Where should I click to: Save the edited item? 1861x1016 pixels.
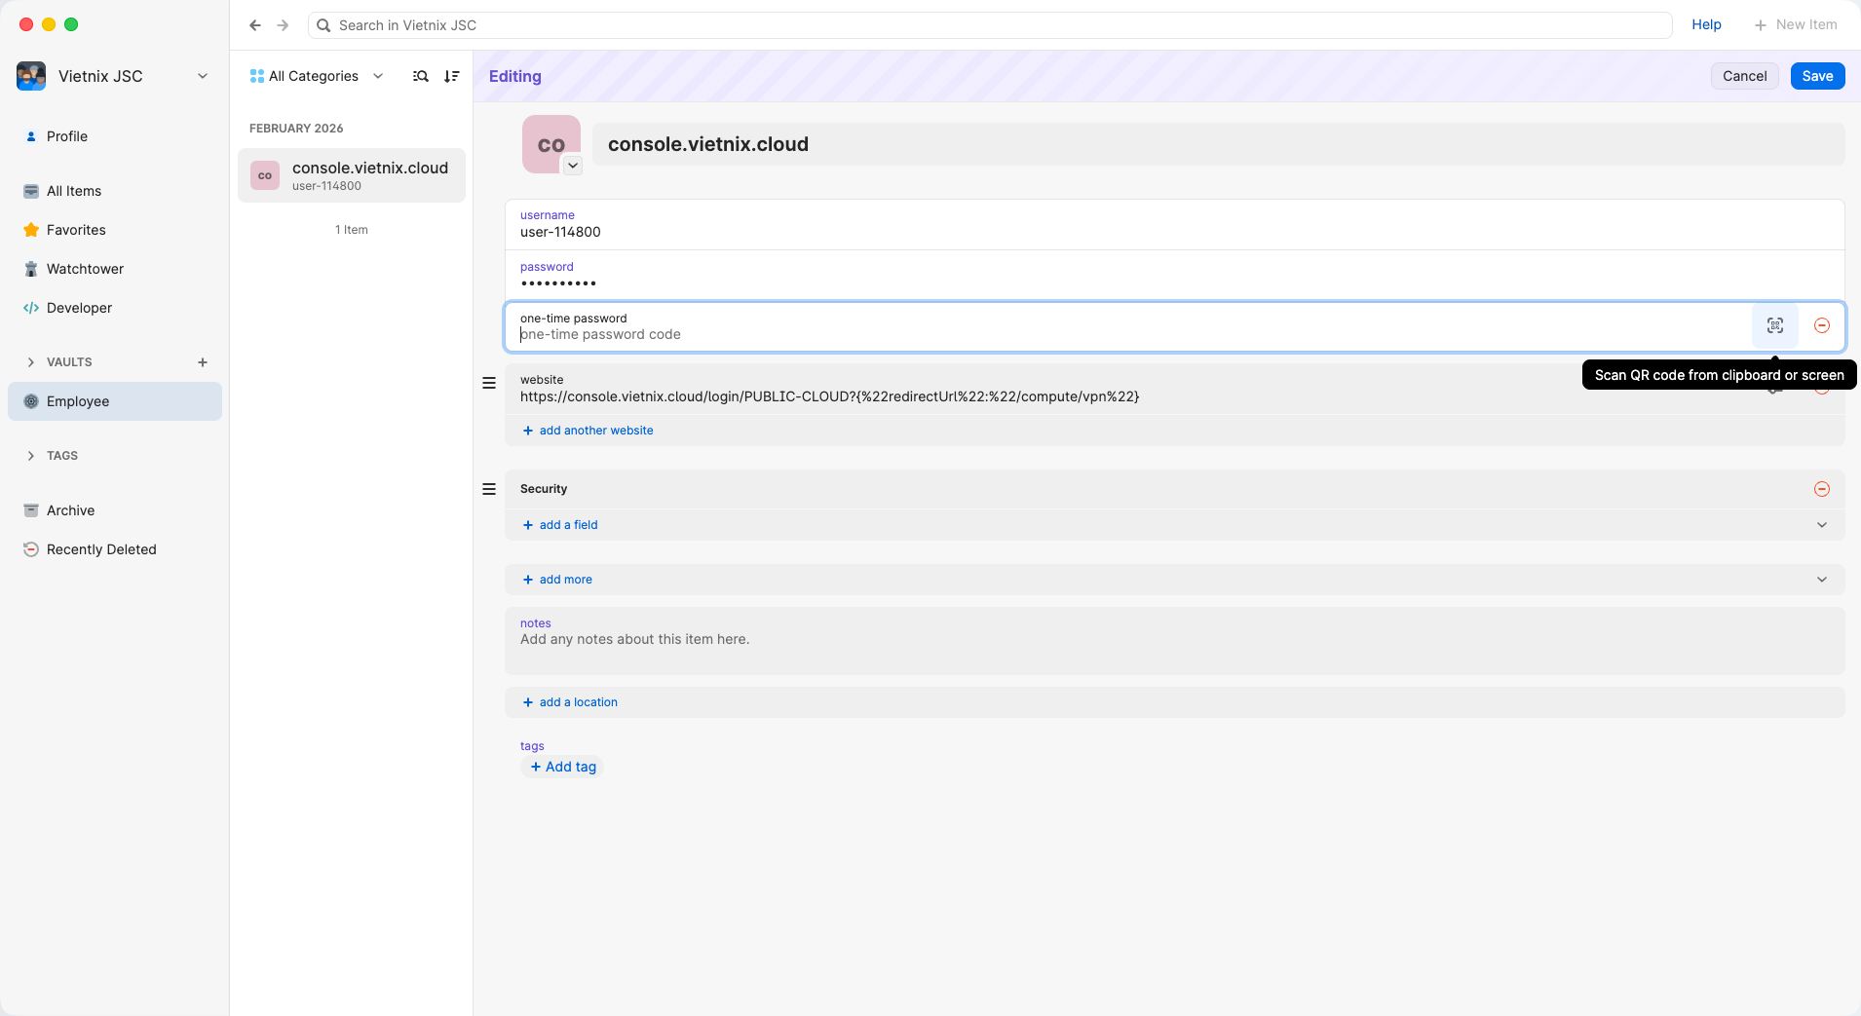pos(1816,76)
